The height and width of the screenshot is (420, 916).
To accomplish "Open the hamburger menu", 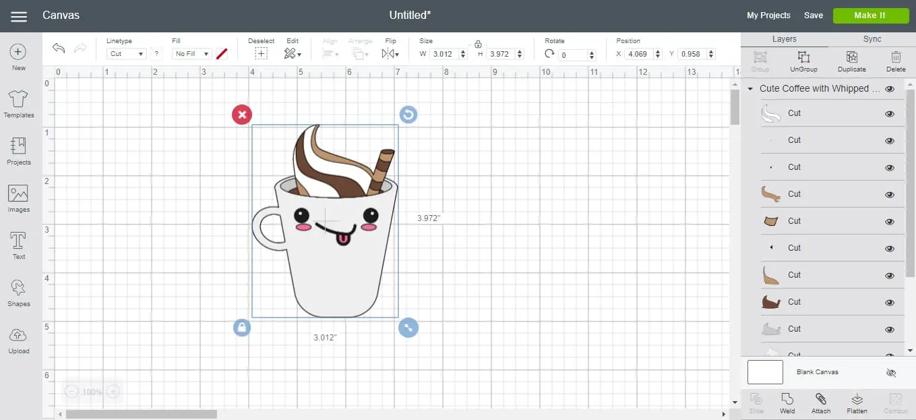I will coord(18,16).
